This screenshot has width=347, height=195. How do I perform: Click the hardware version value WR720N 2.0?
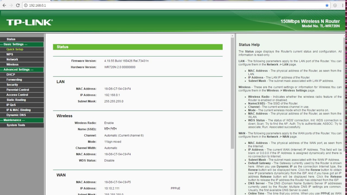(120, 67)
